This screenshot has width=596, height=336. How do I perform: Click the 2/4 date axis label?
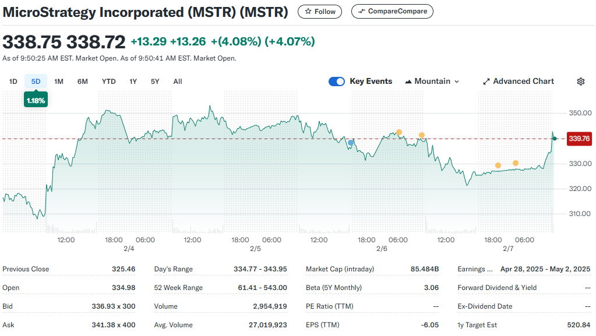pyautogui.click(x=129, y=249)
